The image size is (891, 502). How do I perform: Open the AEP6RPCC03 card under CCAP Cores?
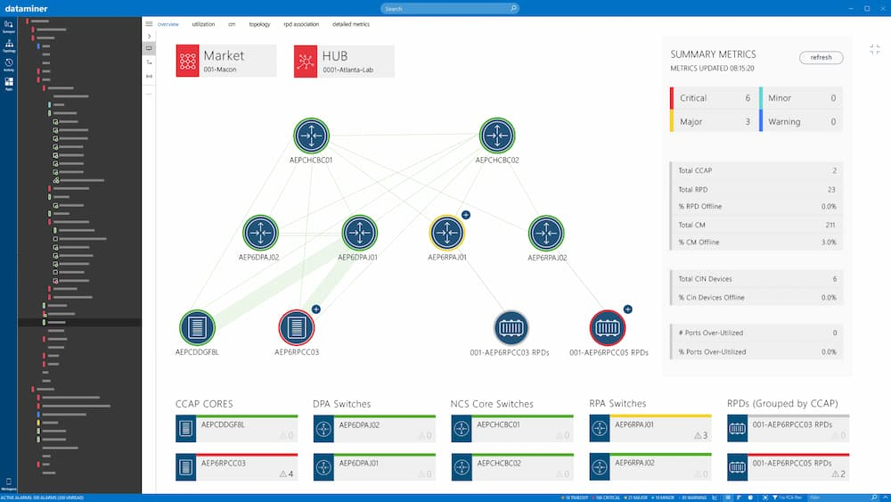click(236, 466)
